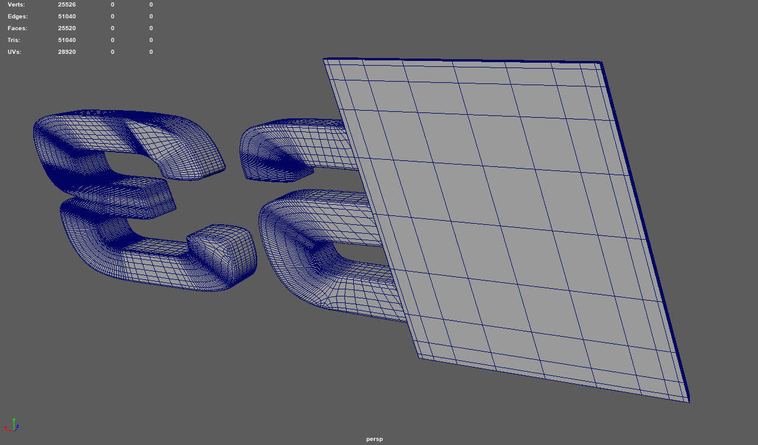Image resolution: width=758 pixels, height=445 pixels.
Task: Click the UVs label in the heads-up display
Action: pyautogui.click(x=14, y=52)
